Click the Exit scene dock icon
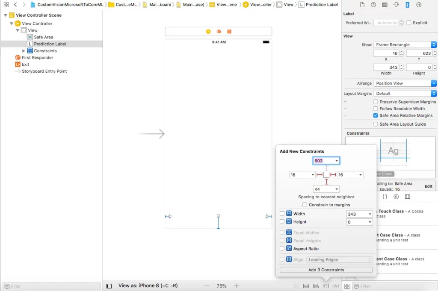The height and width of the screenshot is (291, 438). [x=229, y=32]
